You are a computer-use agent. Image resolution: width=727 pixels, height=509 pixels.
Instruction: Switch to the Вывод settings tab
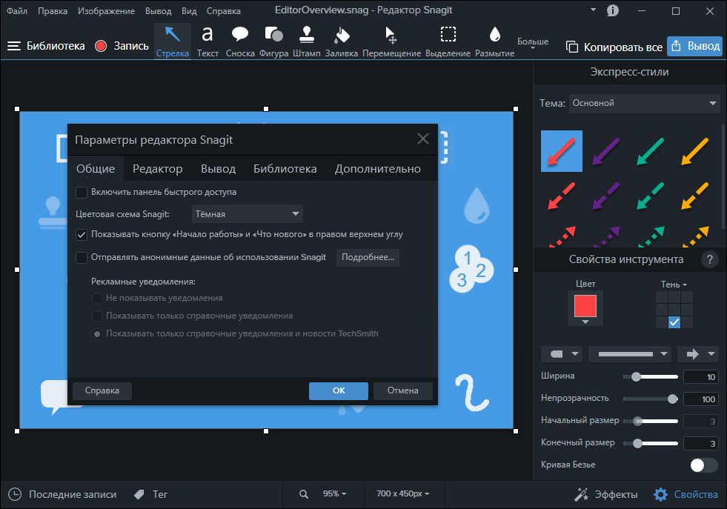point(219,169)
